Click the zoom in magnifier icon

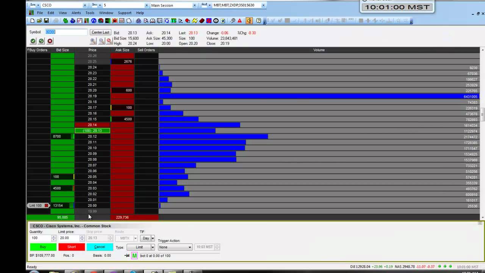(93, 41)
